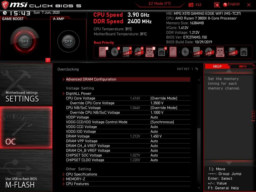Screen dimensions: 256x192
Task: Click the back arrow icon next to HOT KEY
Action: click(x=197, y=69)
